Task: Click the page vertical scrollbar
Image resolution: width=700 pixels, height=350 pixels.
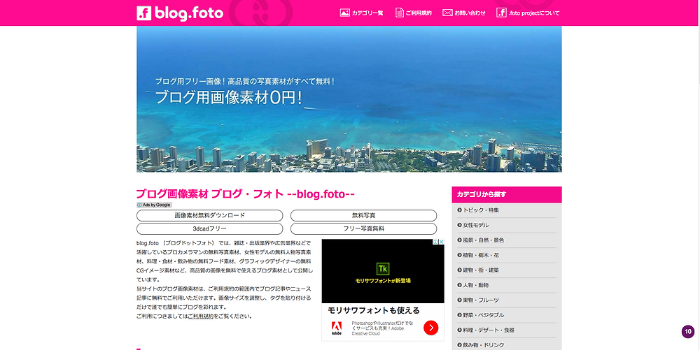Action: click(698, 175)
